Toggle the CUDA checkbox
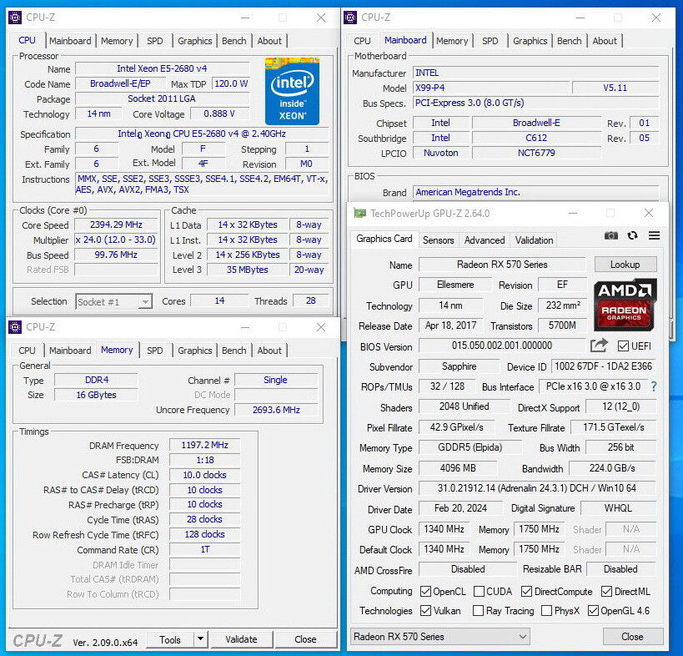Viewport: 683px width, 656px height. pos(479,592)
